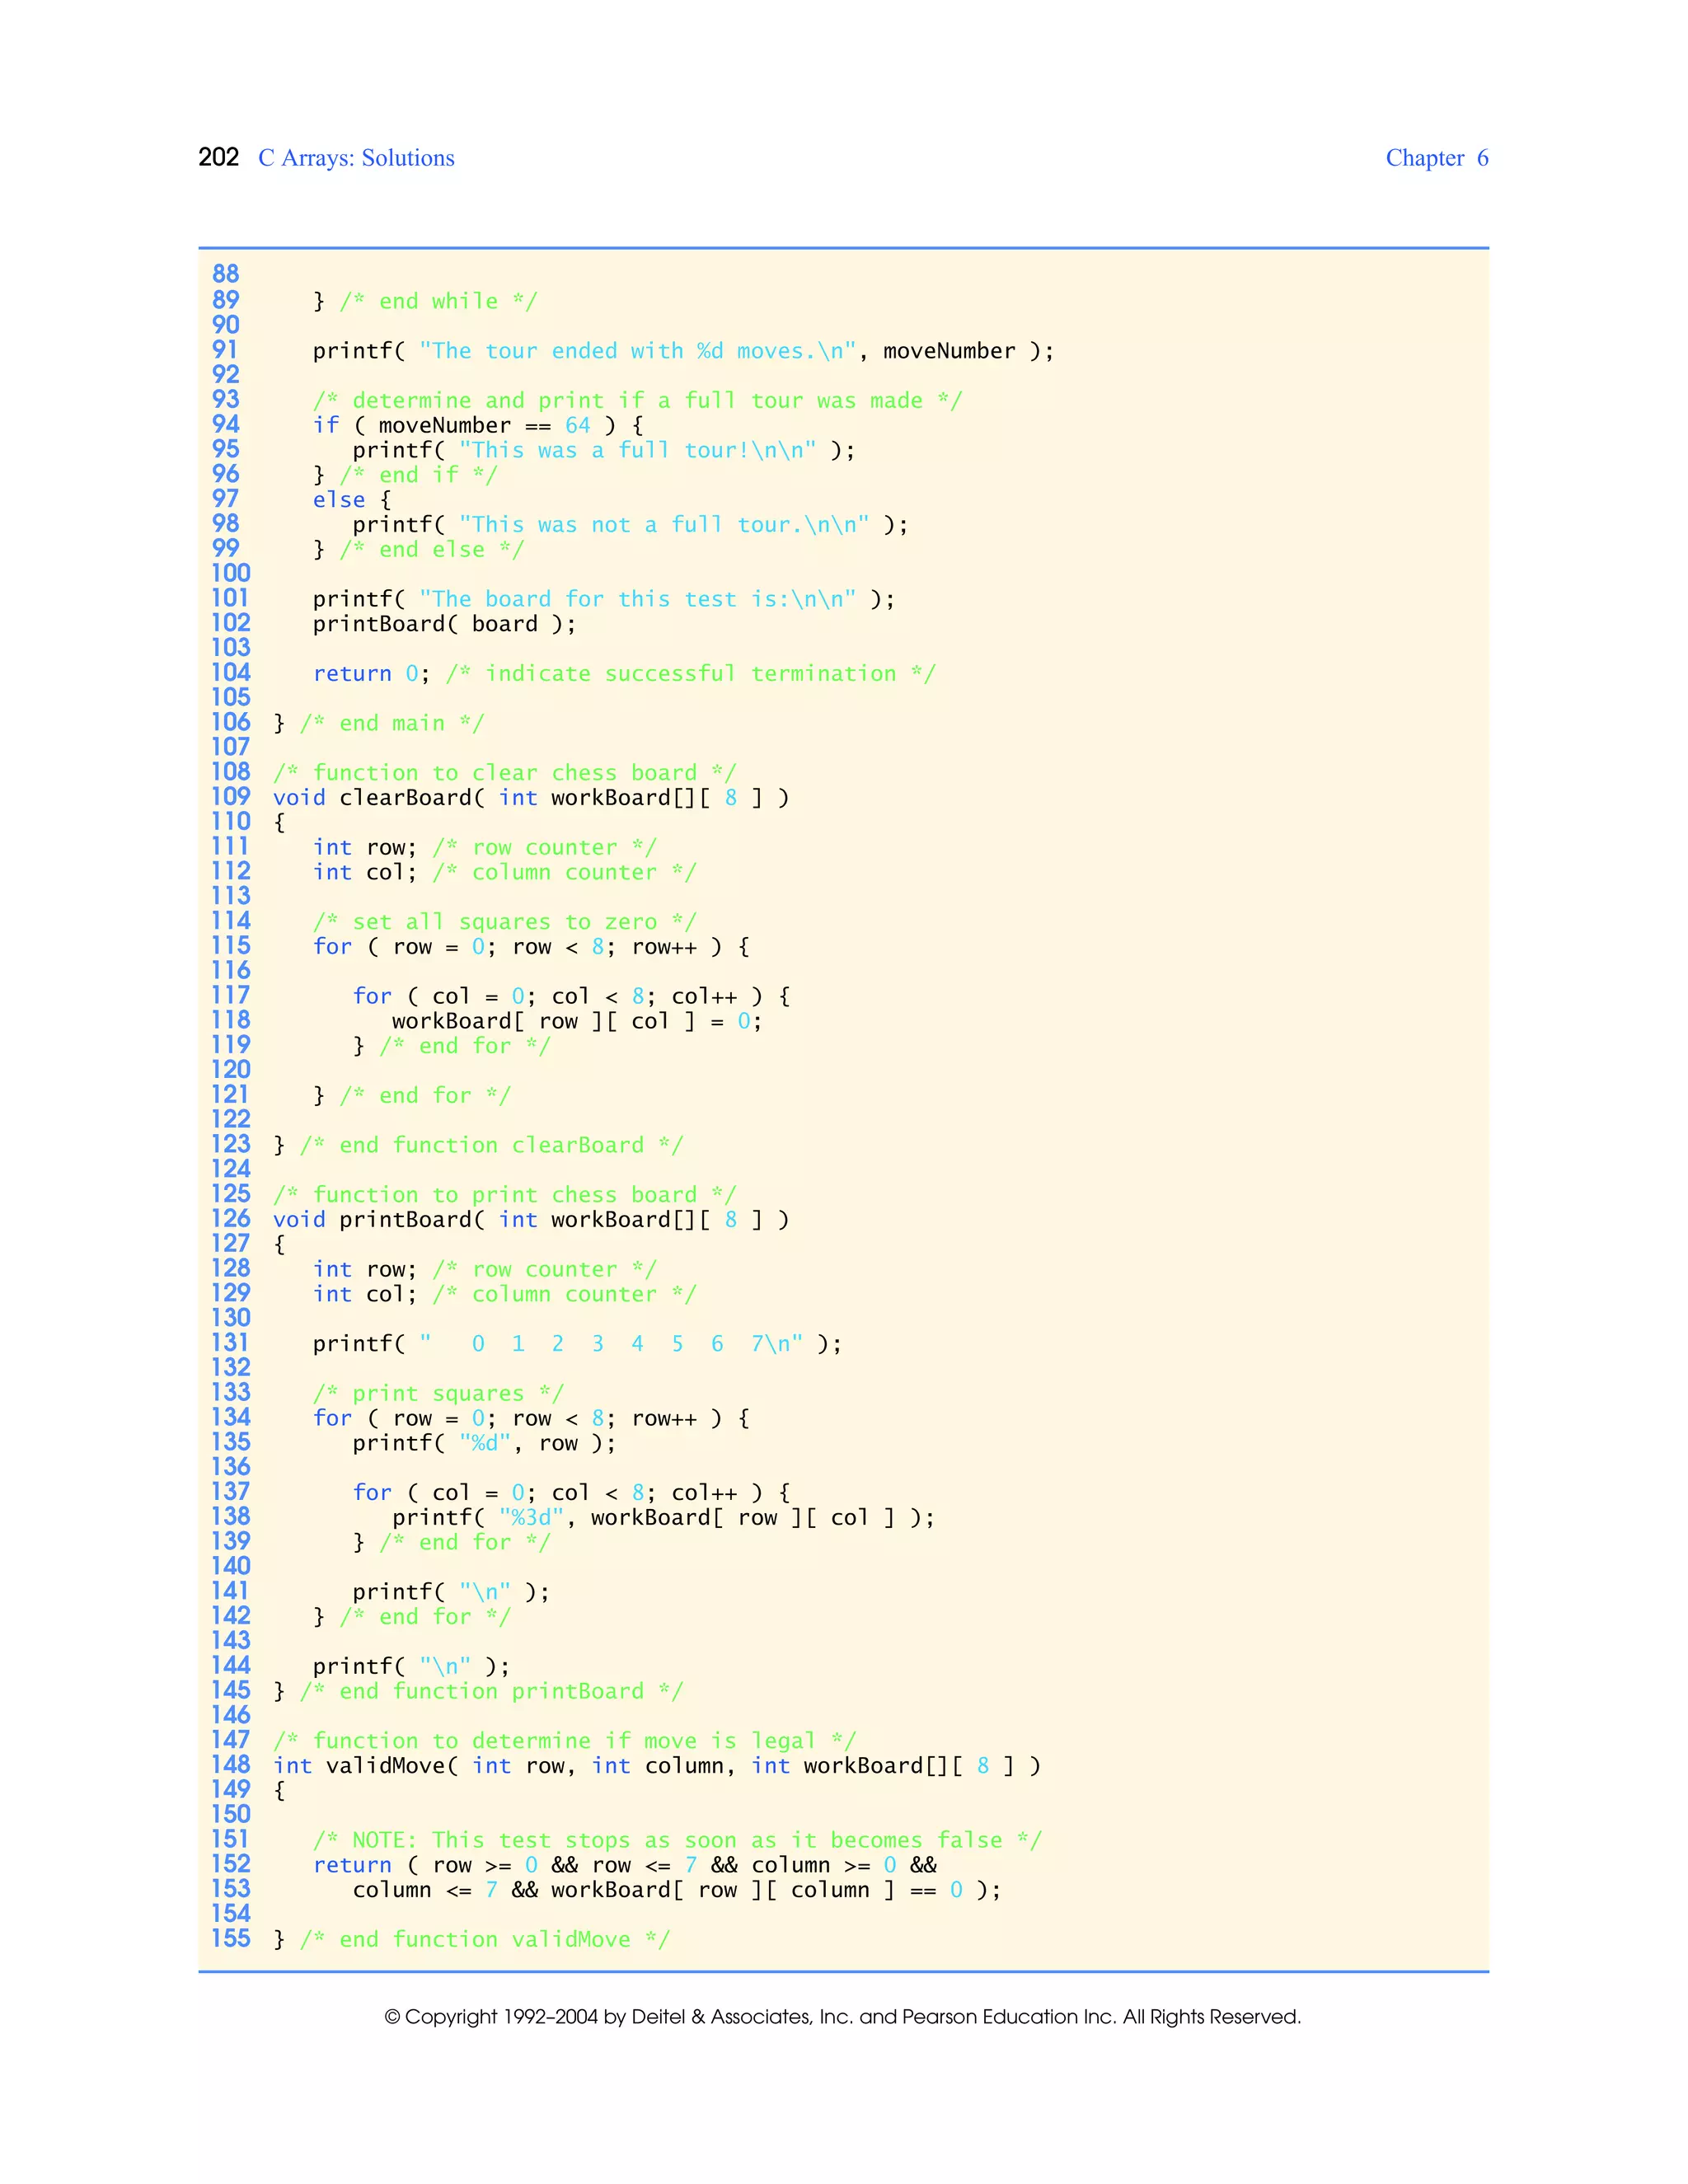
Task: Click the 'end function validMove' comment
Action: [x=485, y=1940]
